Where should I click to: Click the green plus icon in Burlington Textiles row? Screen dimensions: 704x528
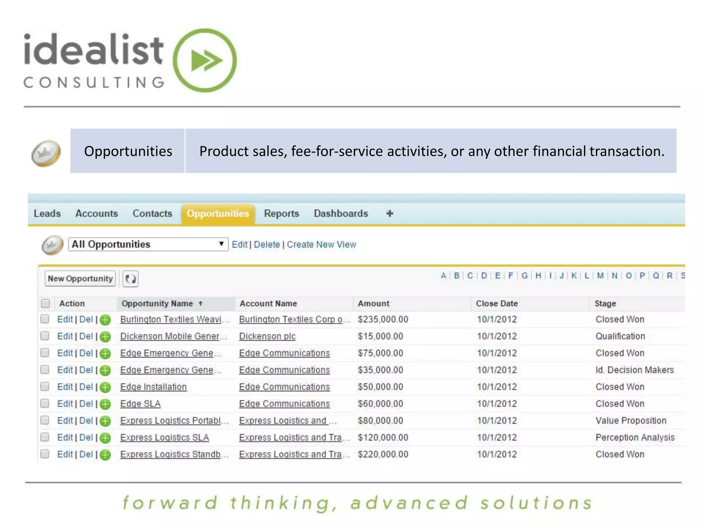(105, 320)
